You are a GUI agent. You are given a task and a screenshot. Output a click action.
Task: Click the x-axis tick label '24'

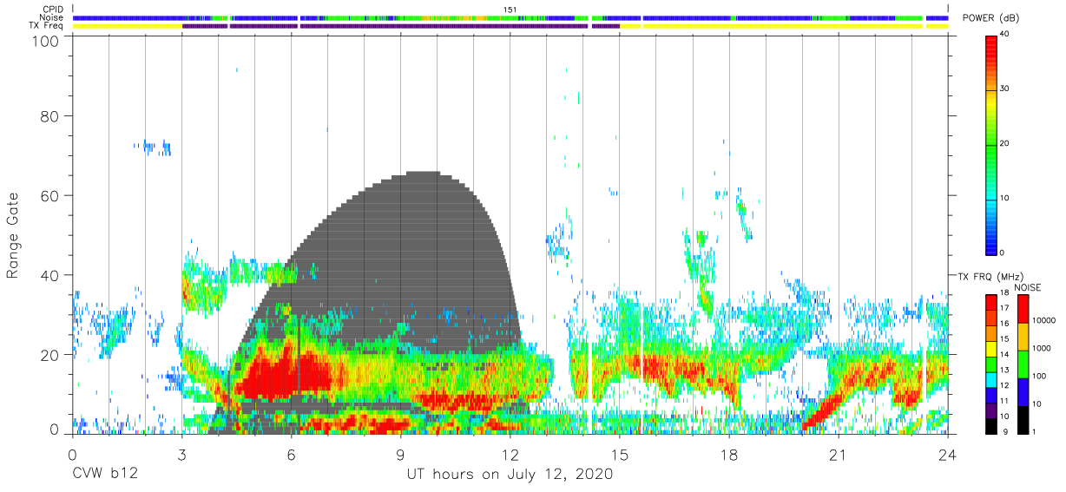948,453
